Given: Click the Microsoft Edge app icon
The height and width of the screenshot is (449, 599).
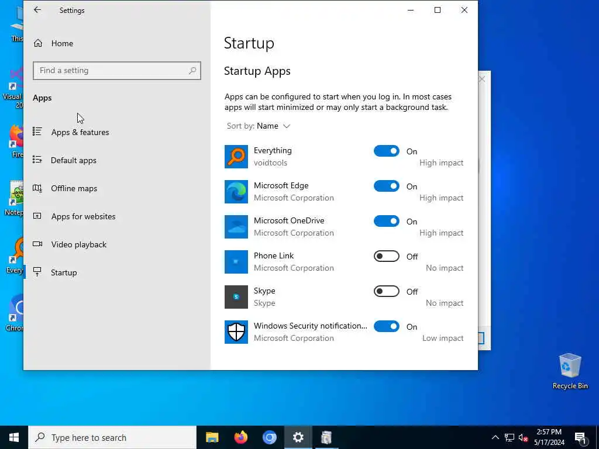Looking at the screenshot, I should pos(236,192).
